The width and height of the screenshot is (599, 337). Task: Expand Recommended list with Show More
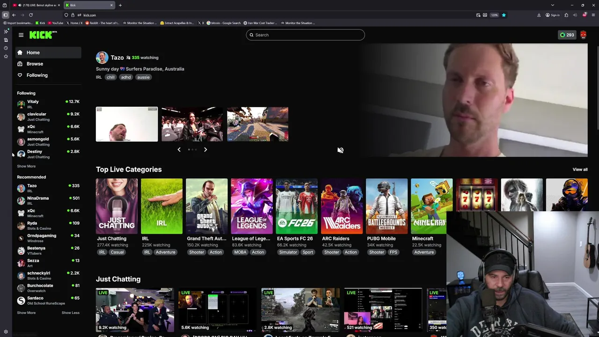26,313
